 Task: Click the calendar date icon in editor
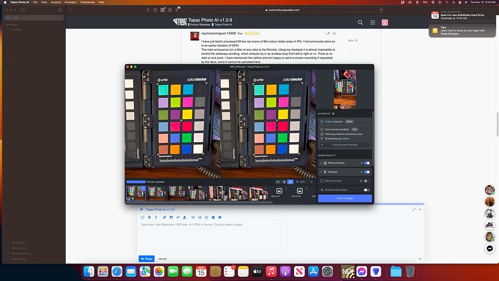tap(213, 218)
